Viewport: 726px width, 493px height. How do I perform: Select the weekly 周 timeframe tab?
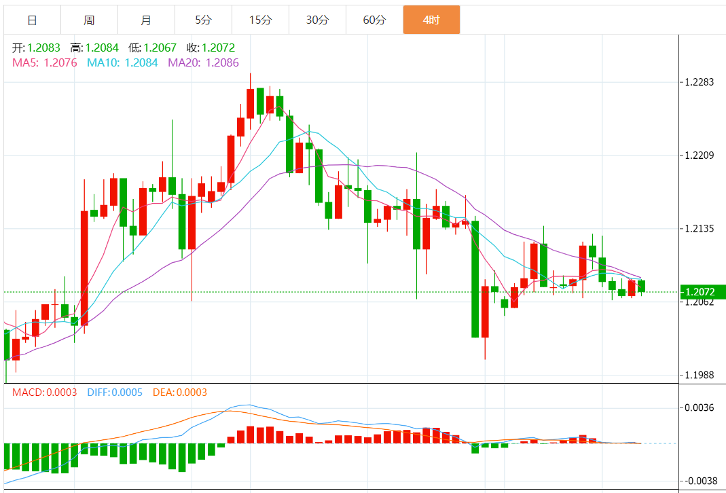(x=89, y=20)
